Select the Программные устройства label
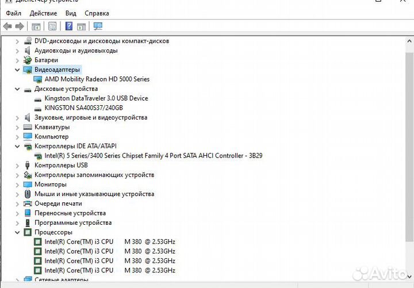Viewport: 414px width, 288px height. pos(73,222)
